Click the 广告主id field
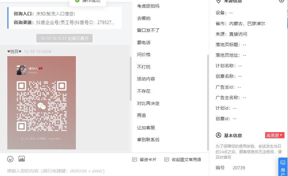This screenshot has width=288, height=176. 228,87
